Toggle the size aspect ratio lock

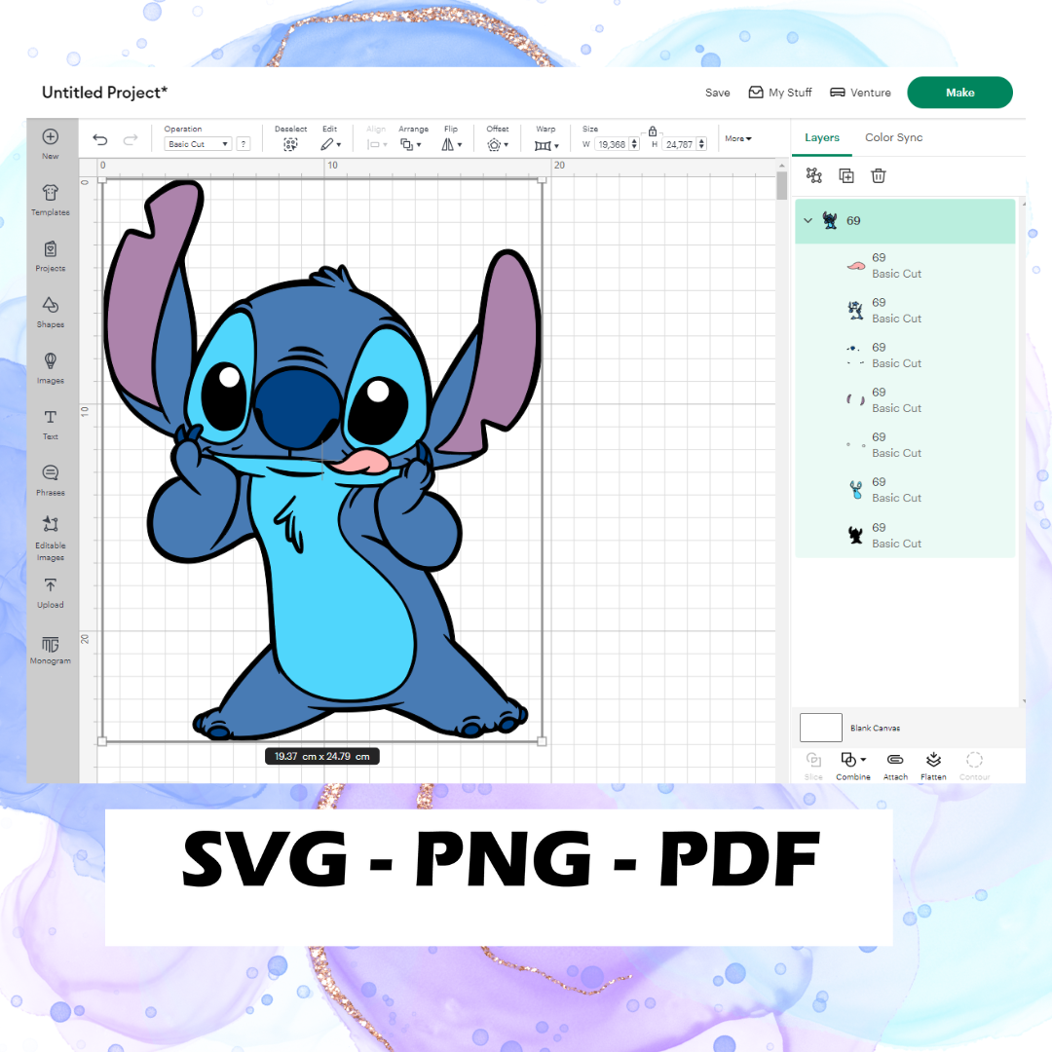pyautogui.click(x=652, y=131)
